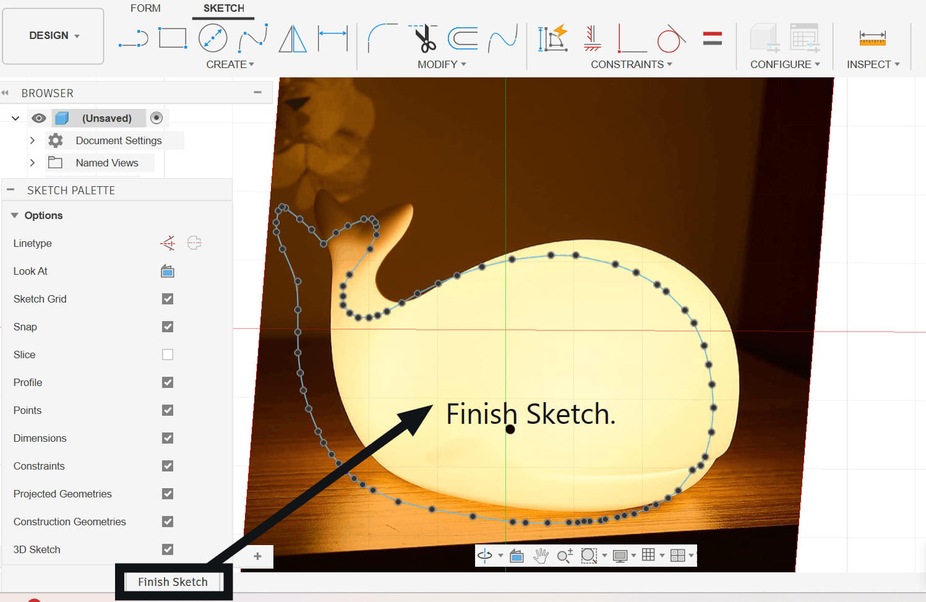Image resolution: width=926 pixels, height=602 pixels.
Task: Click the plus button below the palette
Action: pos(258,556)
